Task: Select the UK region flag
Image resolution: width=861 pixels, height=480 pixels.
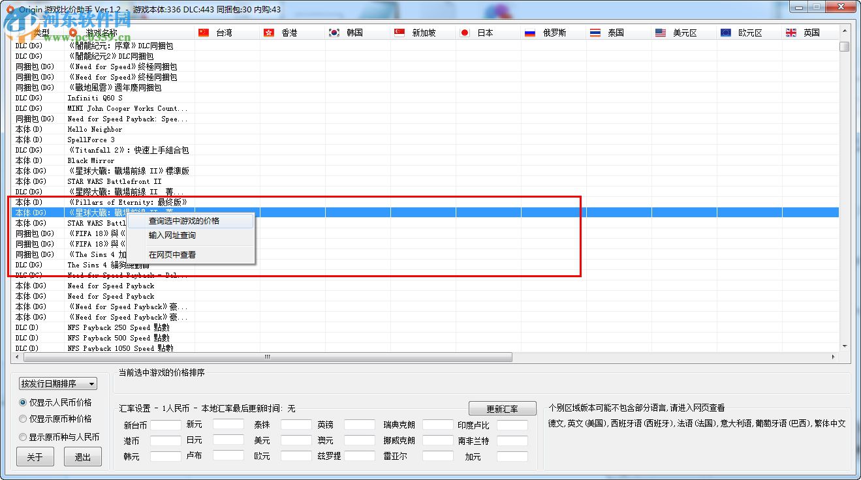Action: click(791, 31)
